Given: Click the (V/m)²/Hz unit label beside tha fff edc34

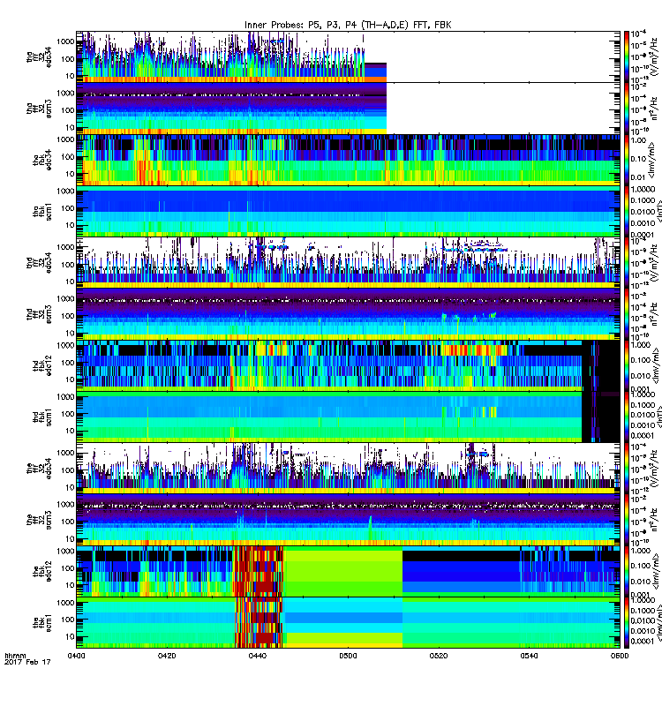Looking at the screenshot, I should [x=654, y=56].
